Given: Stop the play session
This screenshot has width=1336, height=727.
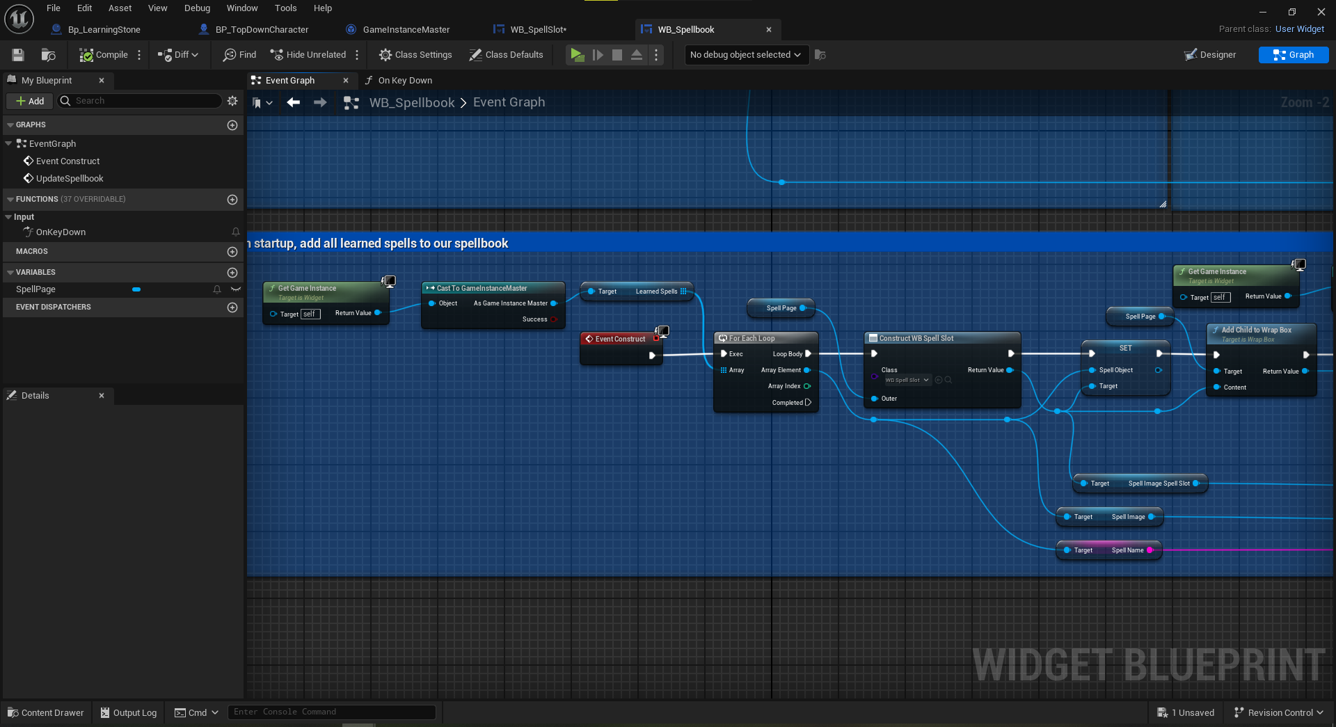Looking at the screenshot, I should (x=617, y=55).
